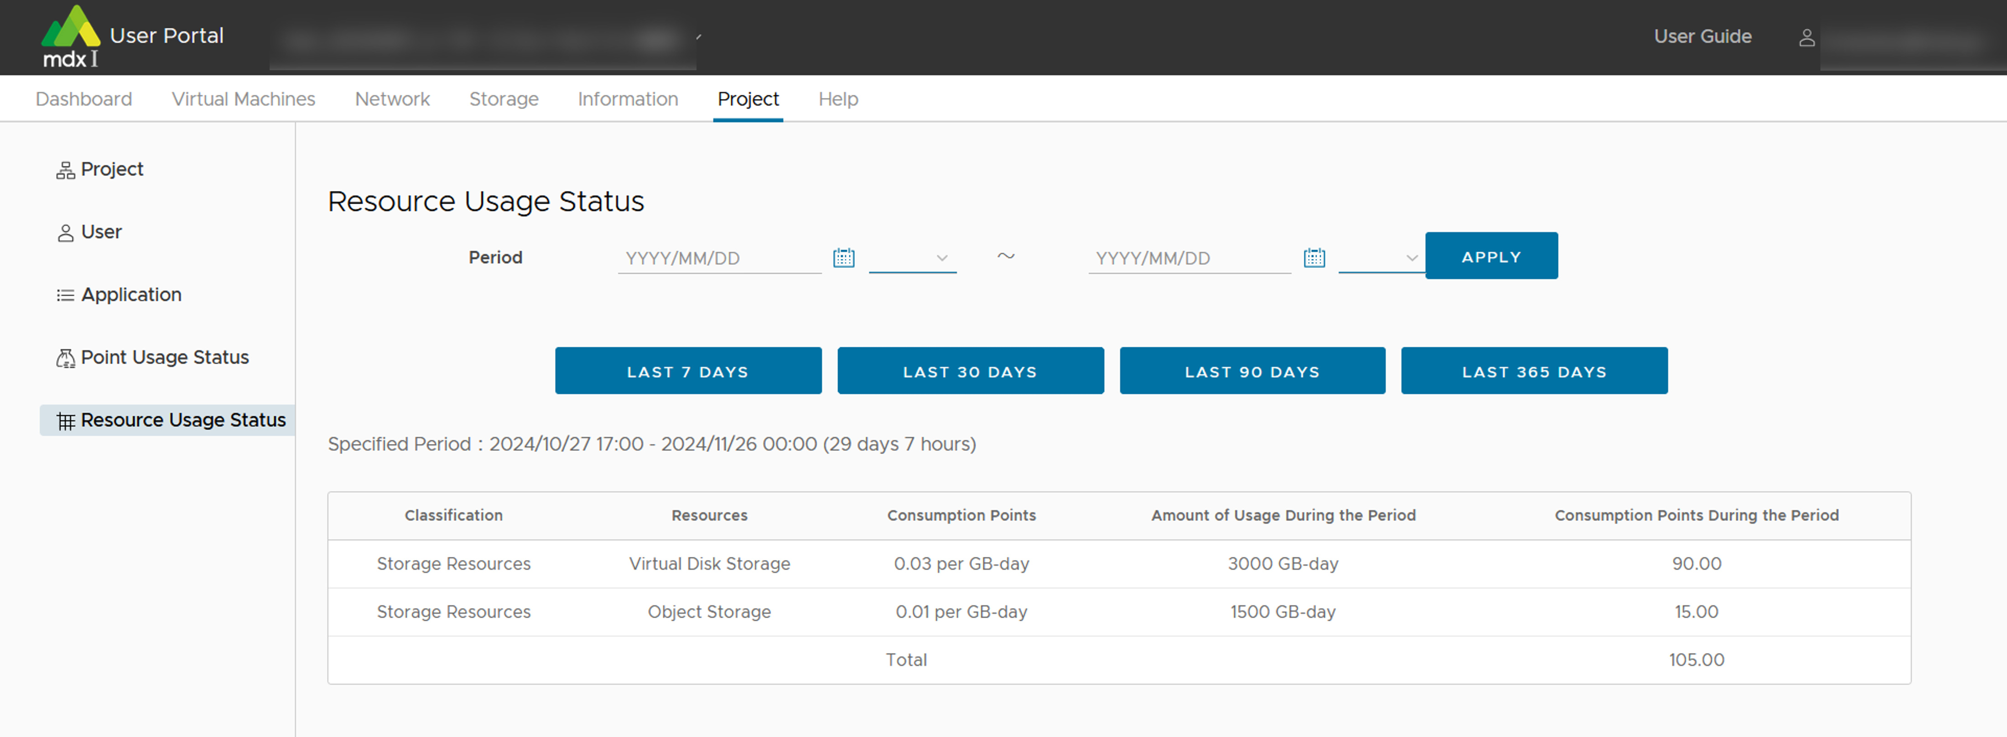
Task: Click the user account icon in header
Action: coord(1806,37)
